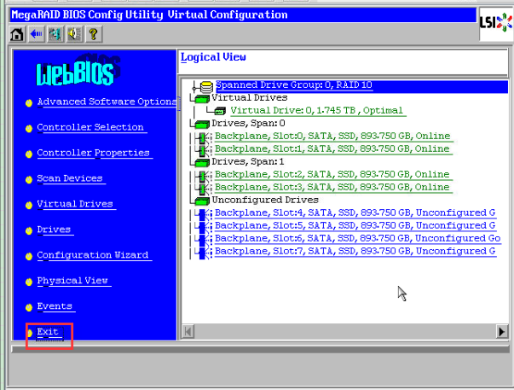This screenshot has height=390, width=514.
Task: Click the horizontal scrollbar left arrow
Action: pyautogui.click(x=188, y=330)
